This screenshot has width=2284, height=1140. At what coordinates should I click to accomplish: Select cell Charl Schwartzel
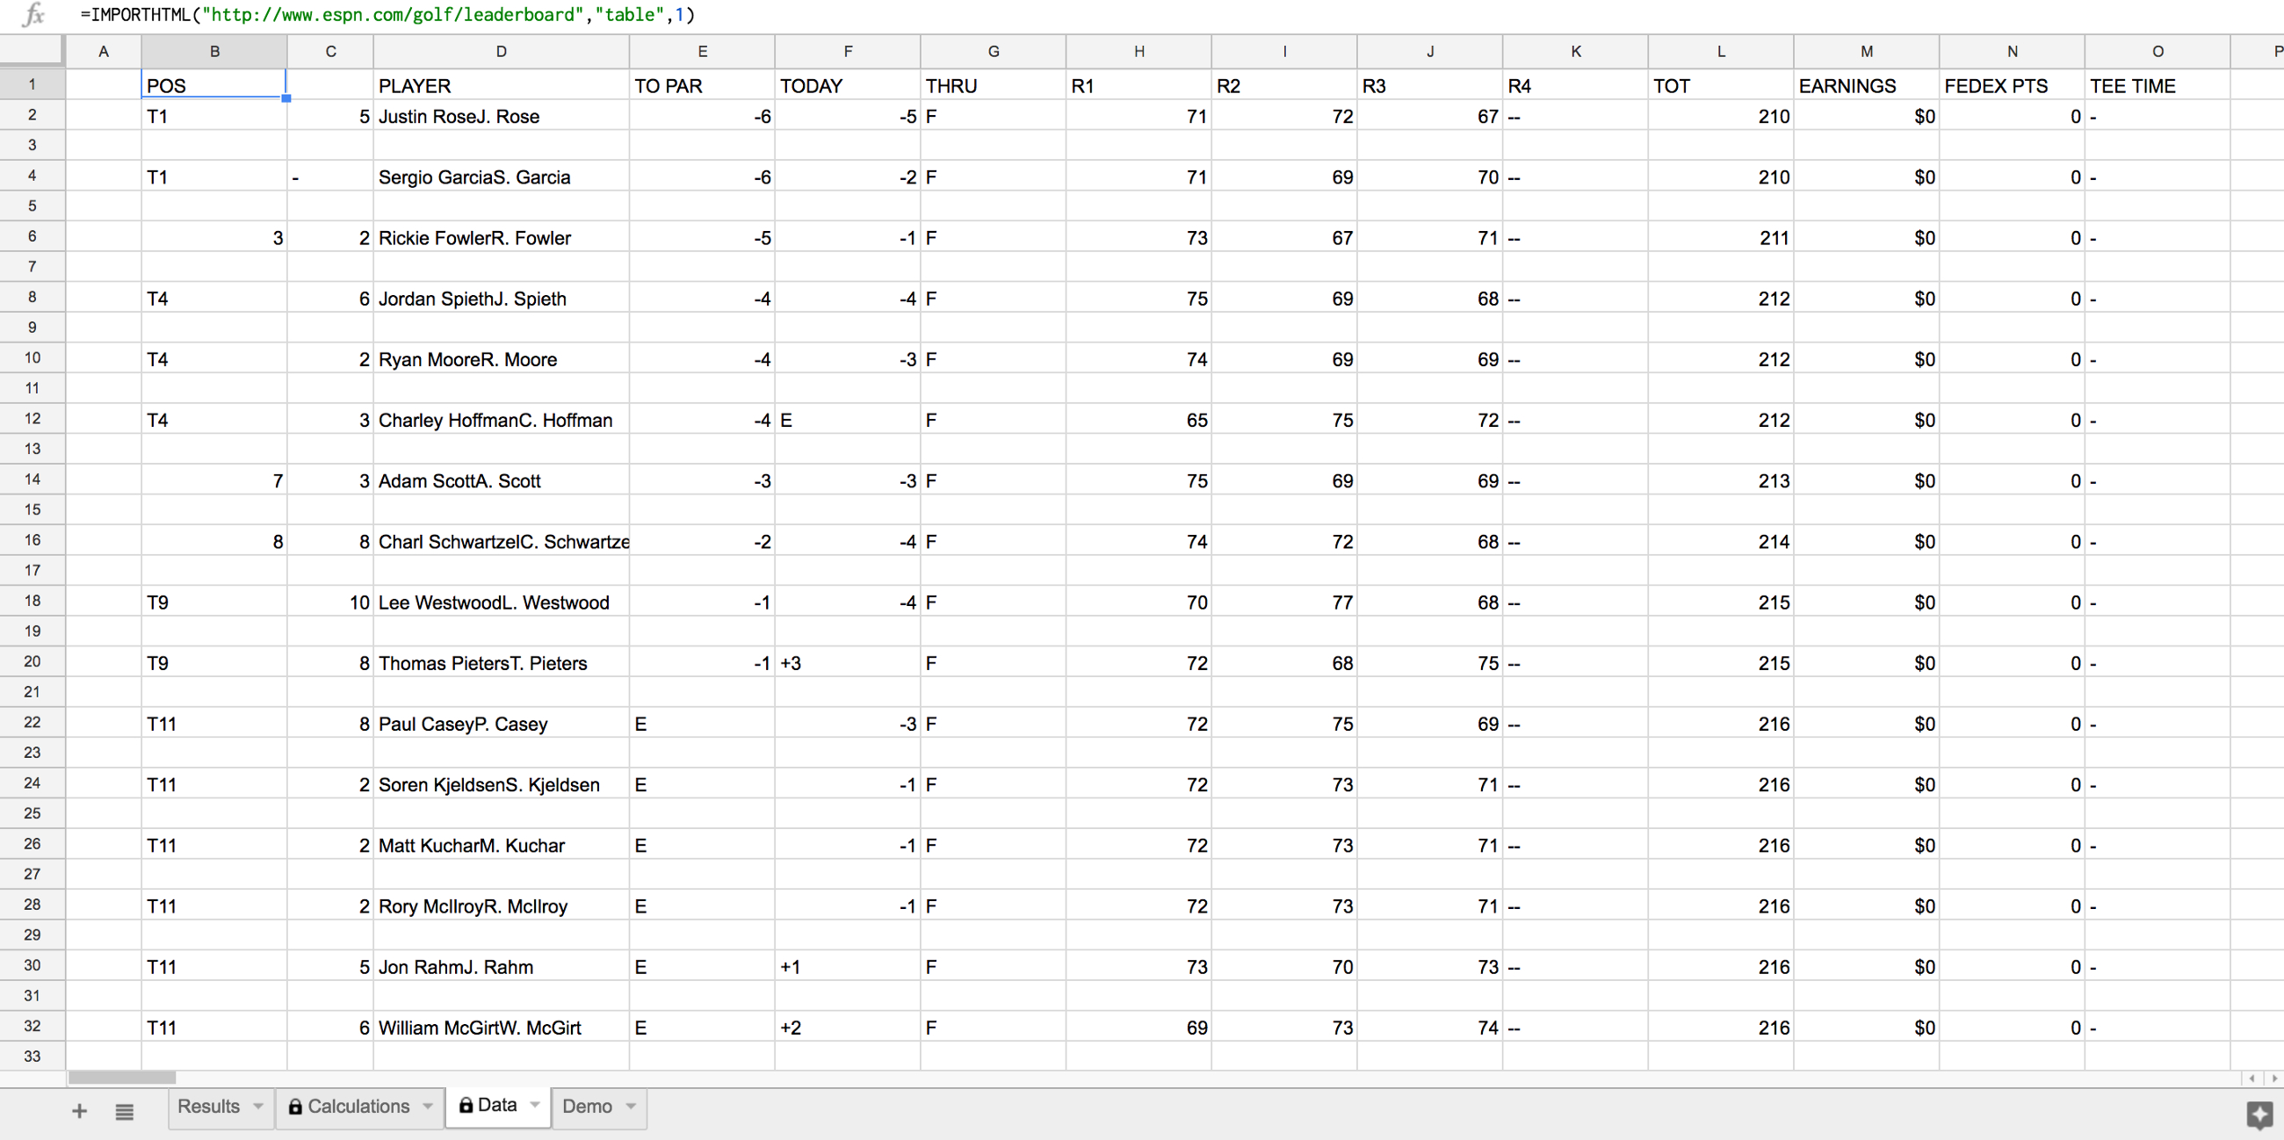[x=501, y=541]
